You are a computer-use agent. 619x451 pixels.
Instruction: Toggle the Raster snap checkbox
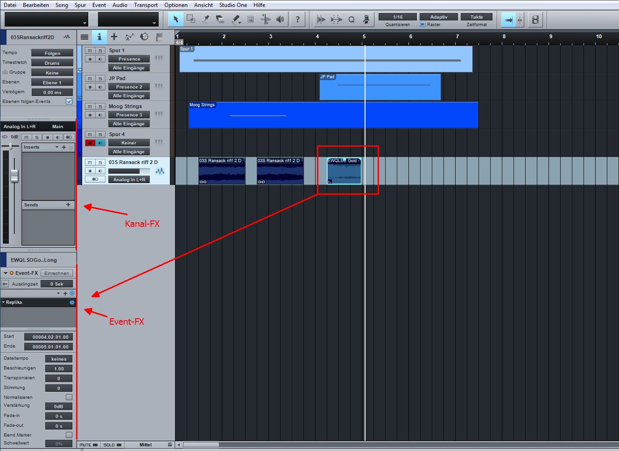click(x=423, y=24)
